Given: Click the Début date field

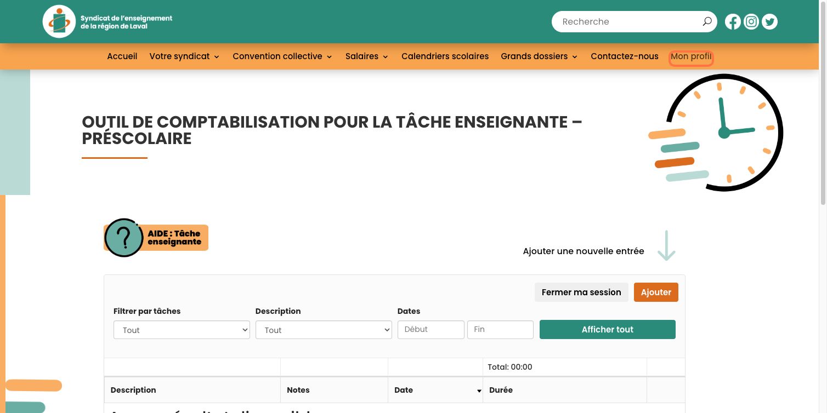Looking at the screenshot, I should (431, 330).
